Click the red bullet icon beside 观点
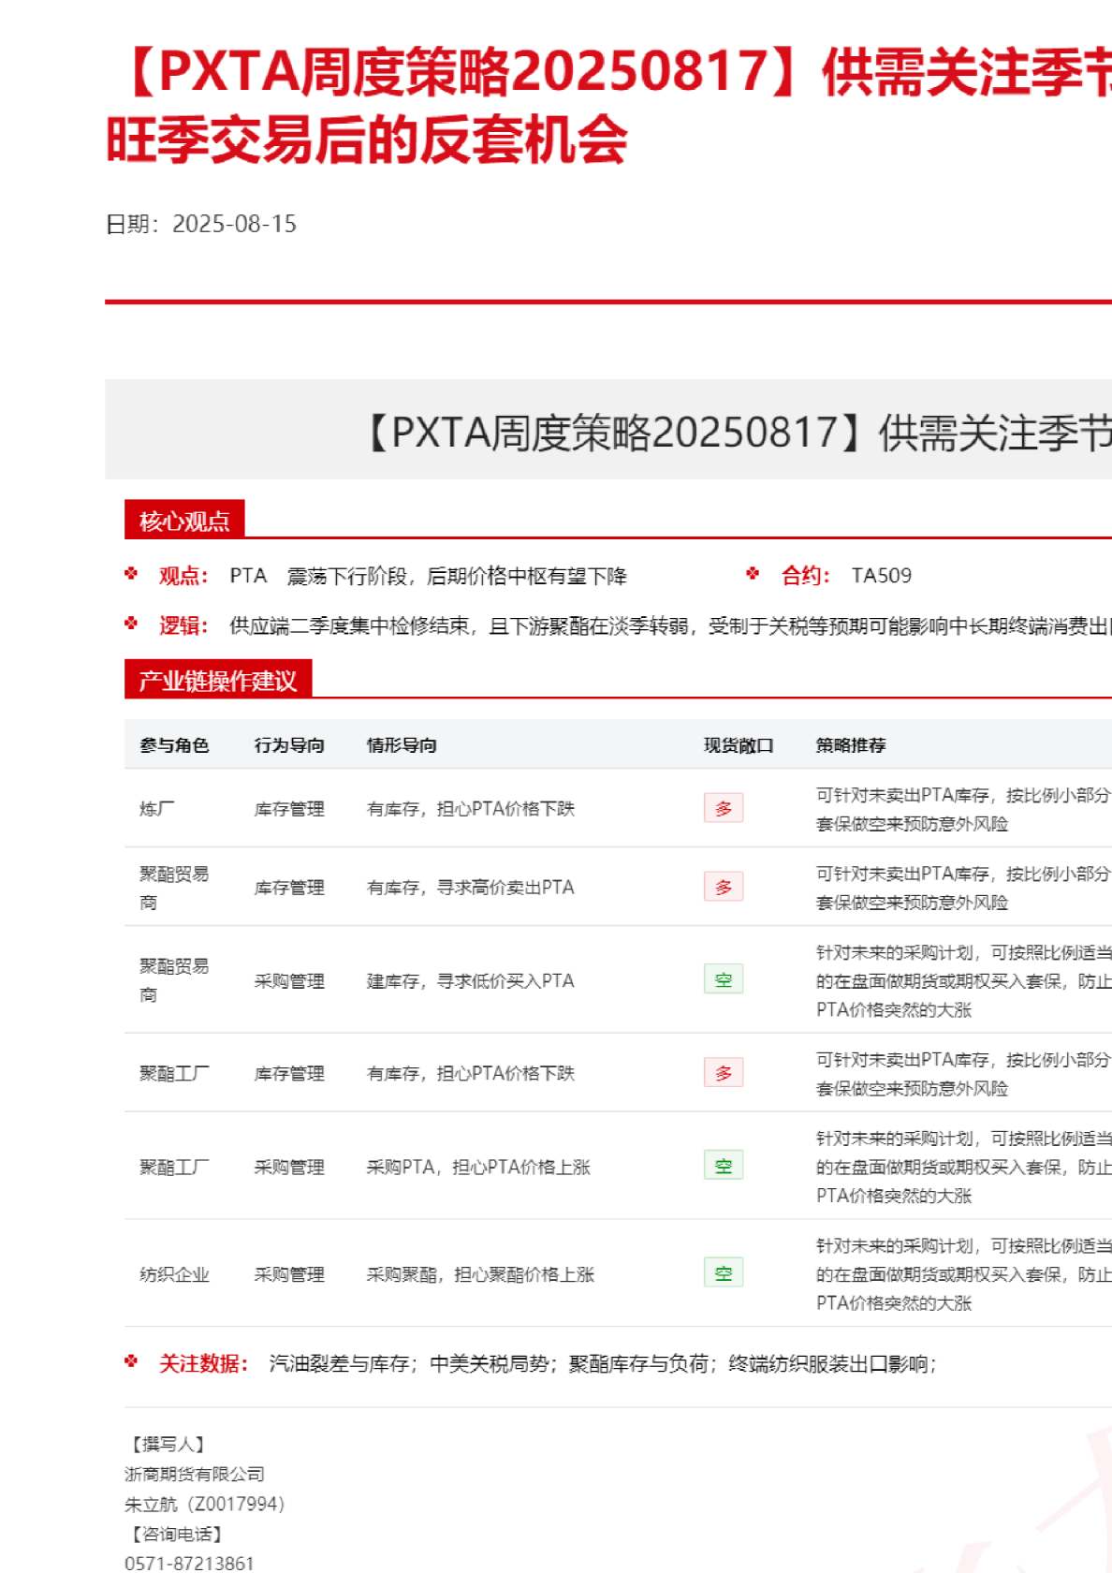The image size is (1112, 1573). [x=131, y=574]
